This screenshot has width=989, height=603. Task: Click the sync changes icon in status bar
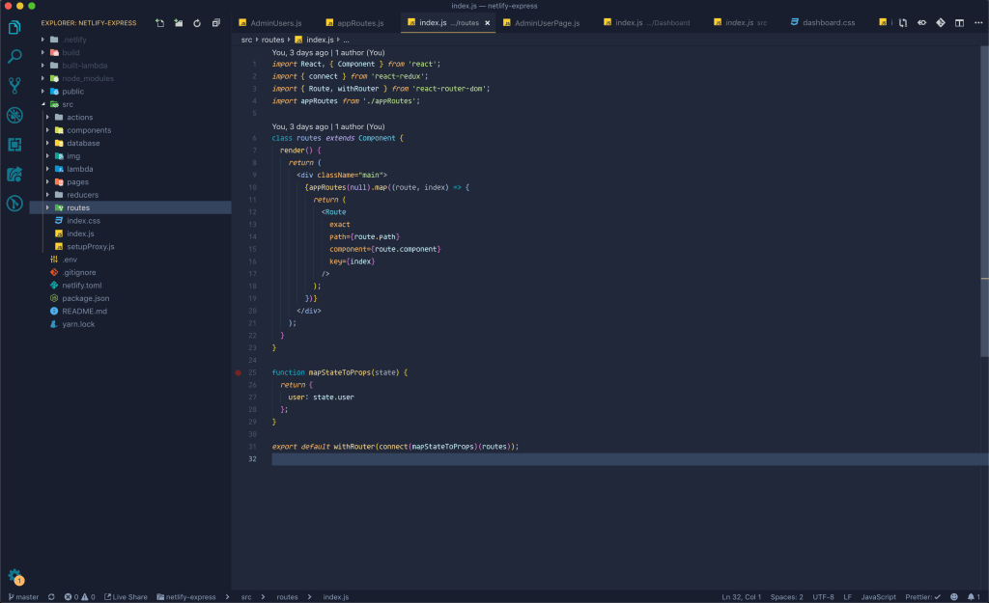pos(51,596)
